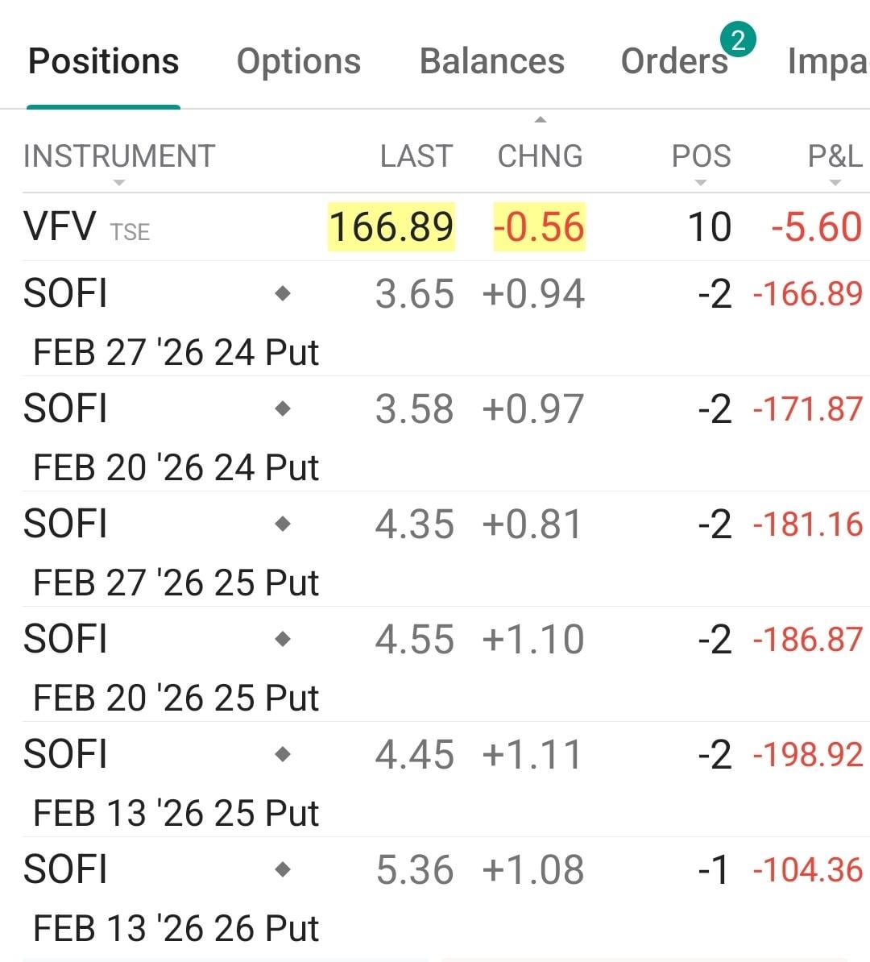Screen dimensions: 870x962
Task: Open the INSTRUMENT column sort arrow
Action: click(x=119, y=183)
